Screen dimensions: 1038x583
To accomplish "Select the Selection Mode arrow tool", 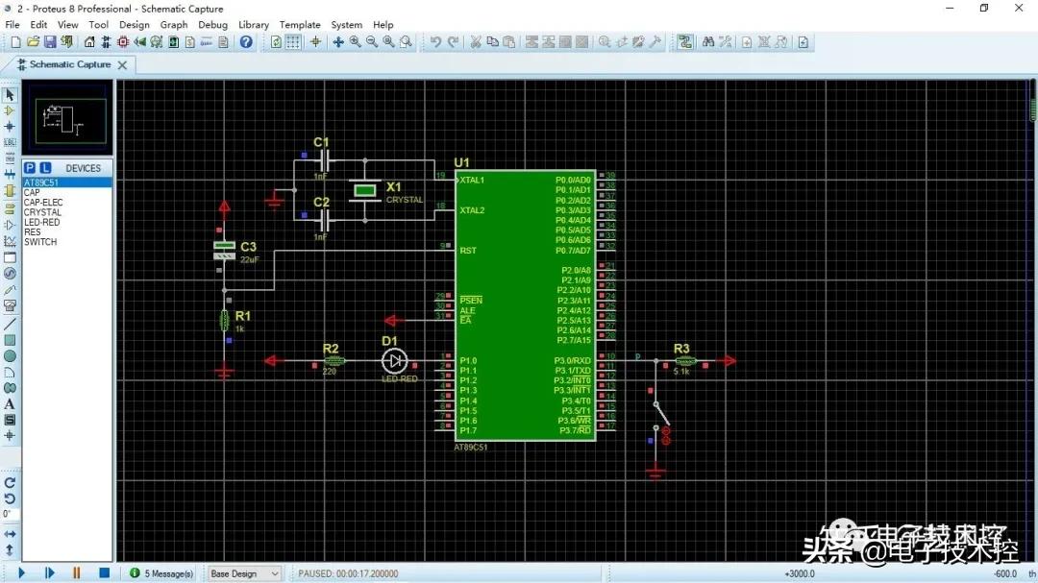I will tap(10, 95).
